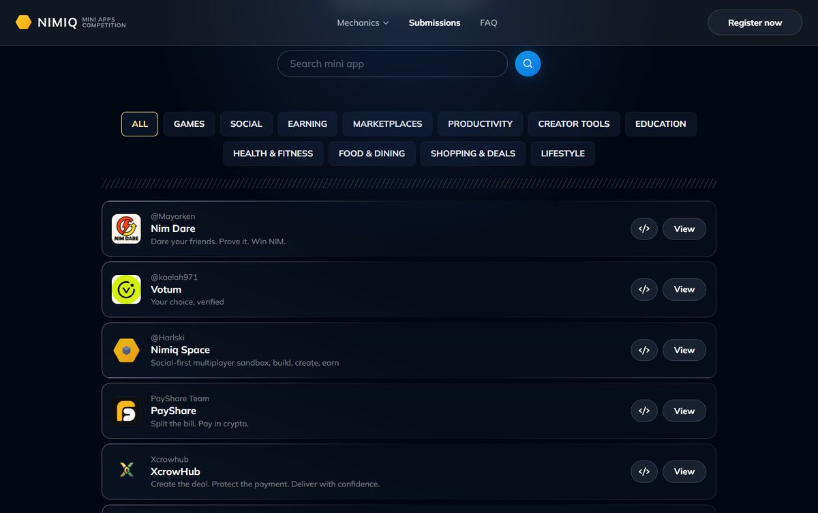Image resolution: width=818 pixels, height=513 pixels.
Task: Filter by the SHOPPING & DEALS category
Action: [472, 153]
